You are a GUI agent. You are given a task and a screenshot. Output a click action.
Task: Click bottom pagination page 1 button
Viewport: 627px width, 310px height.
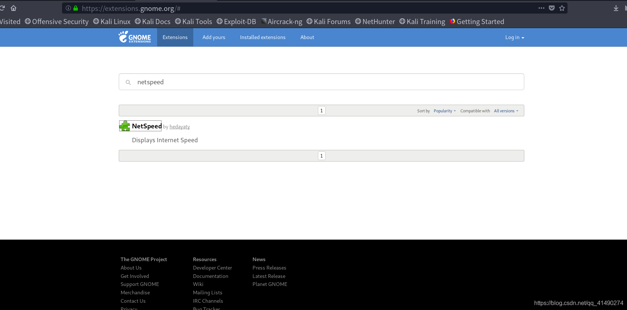click(322, 156)
